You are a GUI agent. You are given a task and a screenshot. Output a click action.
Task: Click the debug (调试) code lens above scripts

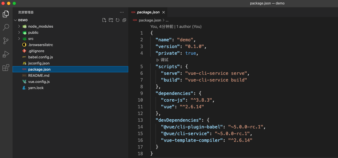point(162,60)
